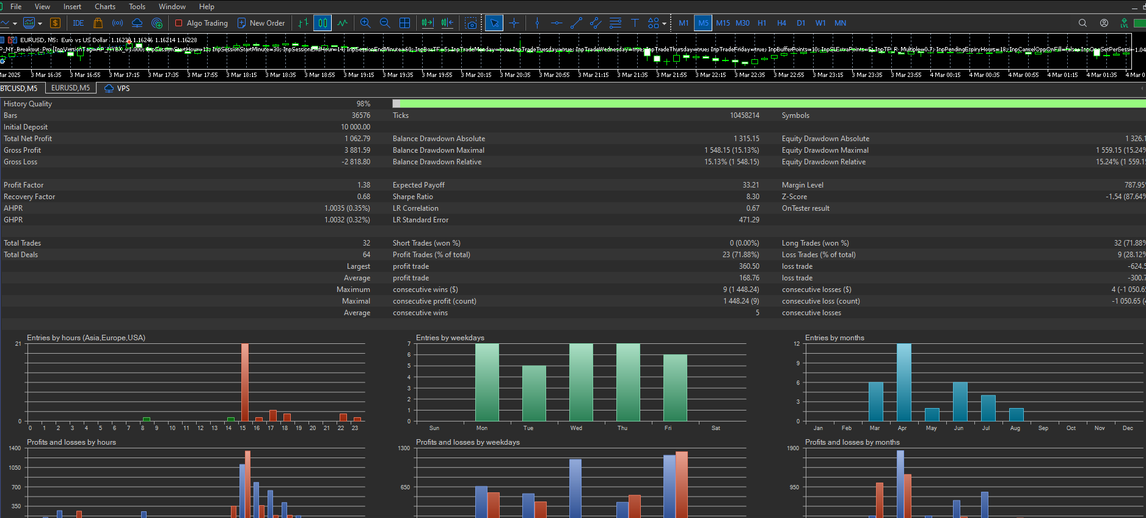Open the Market shopping bag icon
This screenshot has height=518, width=1146.
coord(98,23)
